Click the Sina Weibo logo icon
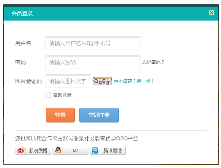 click(x=21, y=151)
